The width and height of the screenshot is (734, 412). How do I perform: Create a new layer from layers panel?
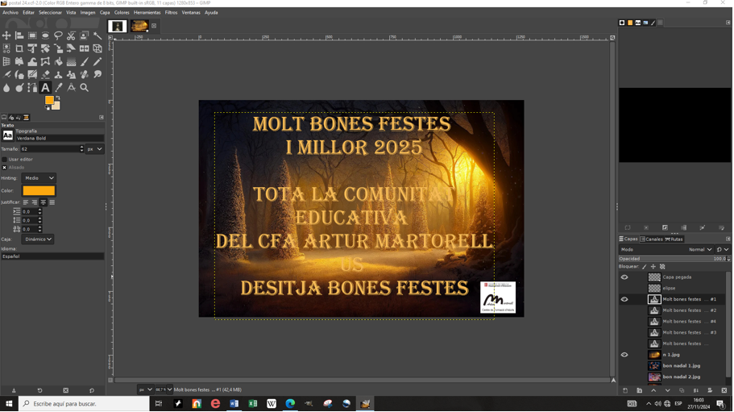(625, 391)
